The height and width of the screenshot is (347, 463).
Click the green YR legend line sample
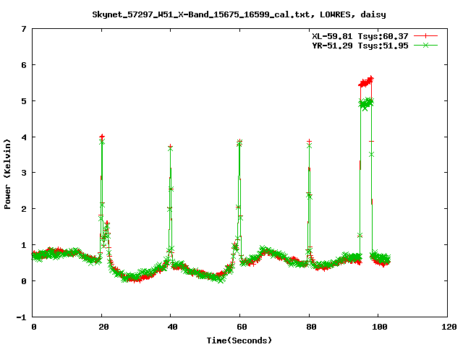click(x=425, y=45)
